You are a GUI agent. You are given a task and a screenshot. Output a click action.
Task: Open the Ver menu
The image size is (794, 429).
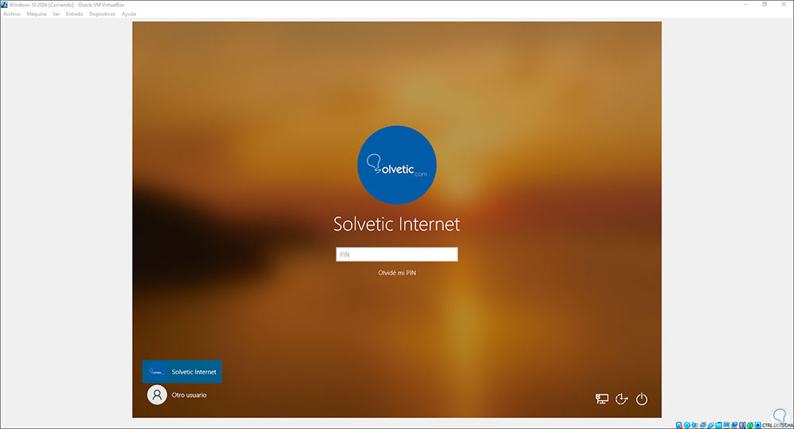coord(56,14)
